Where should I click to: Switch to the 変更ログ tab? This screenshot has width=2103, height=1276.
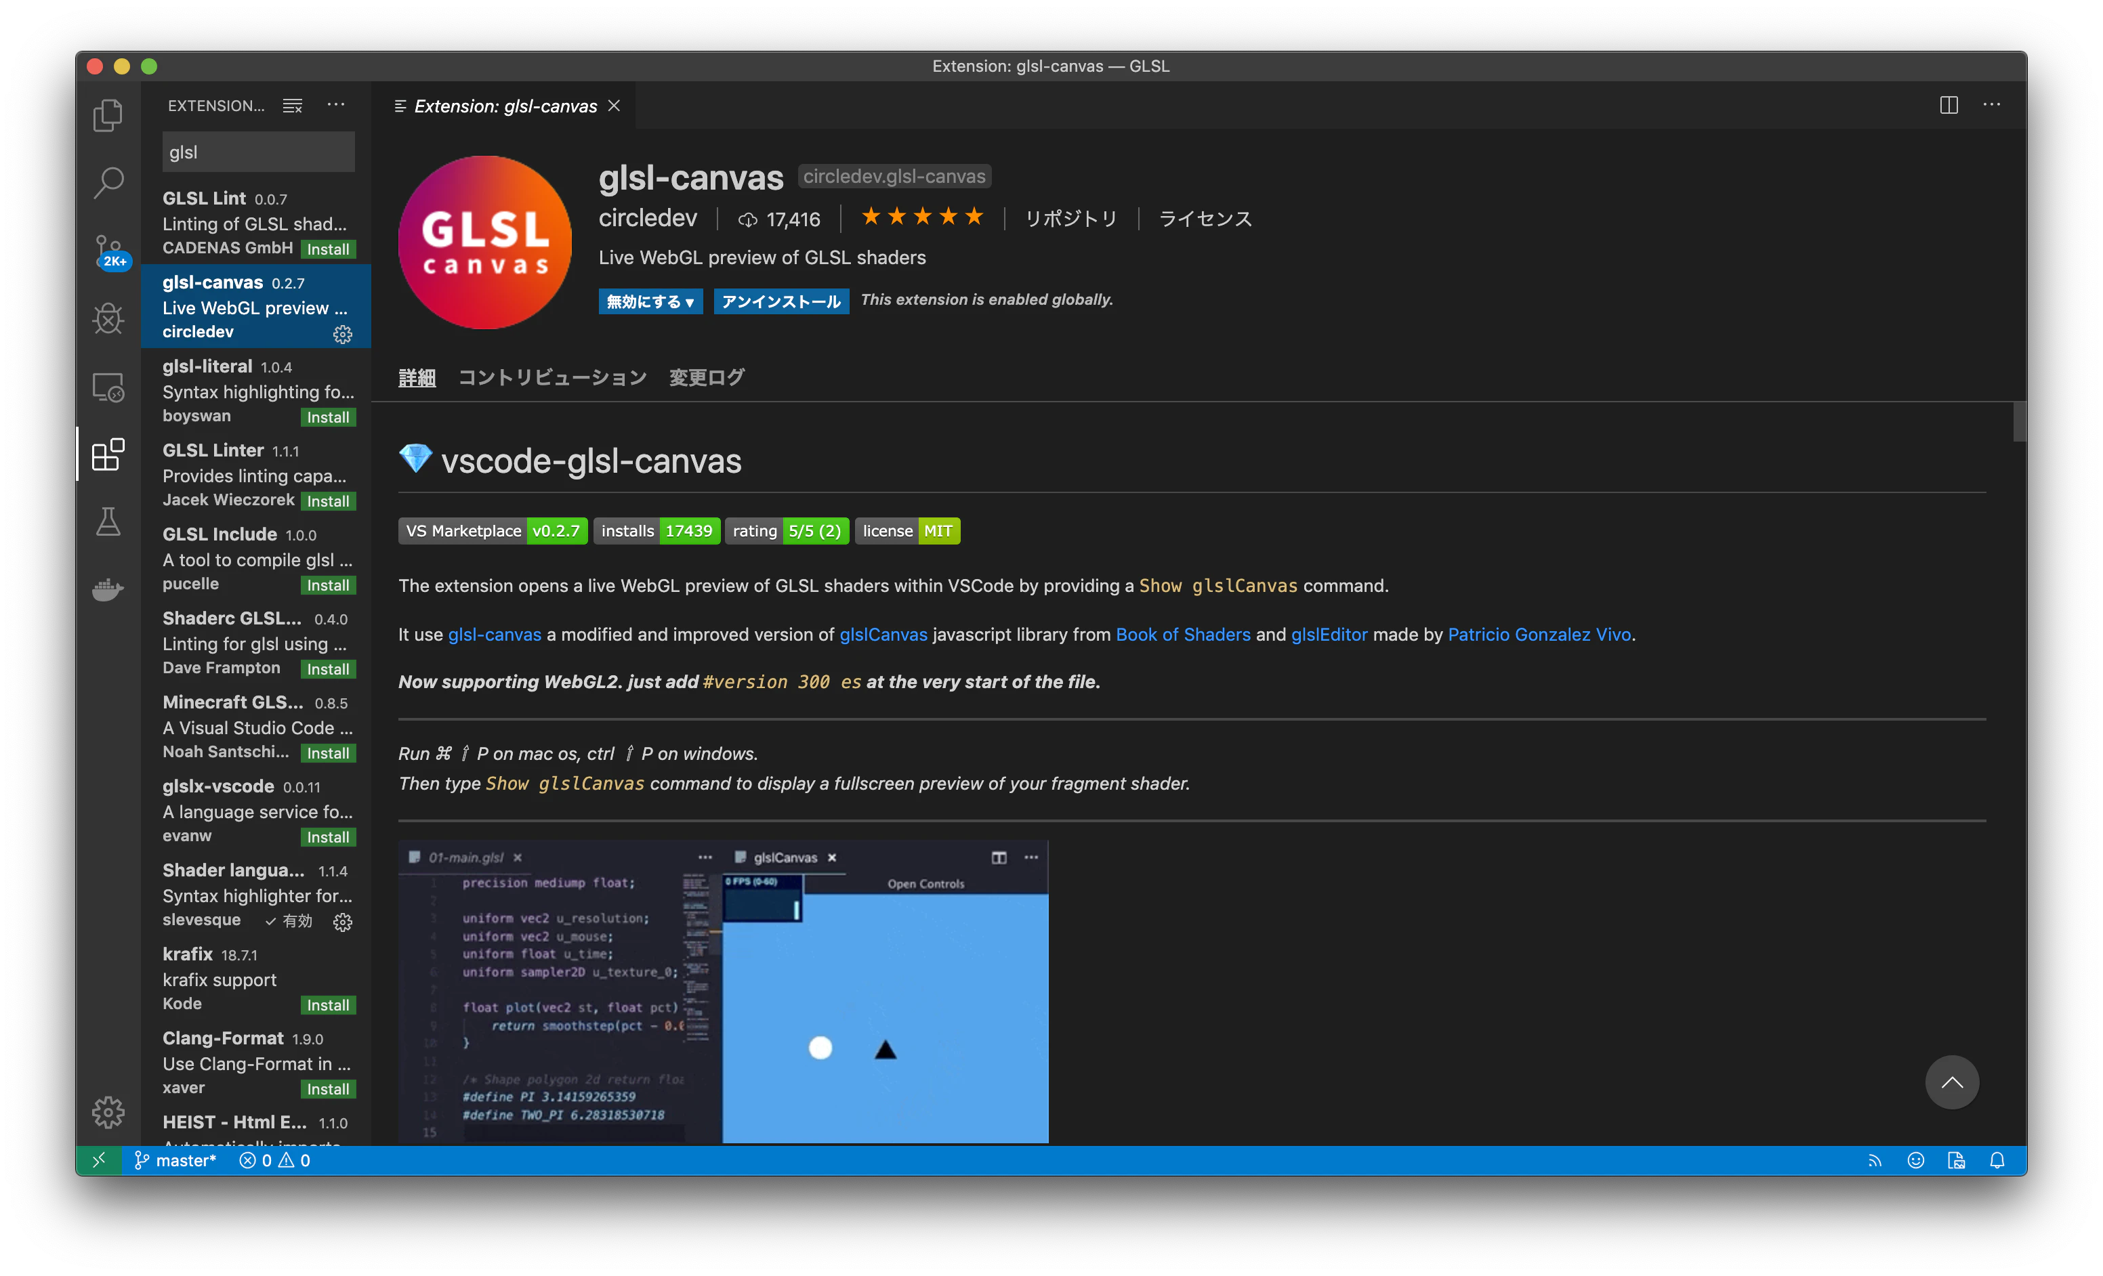point(706,377)
